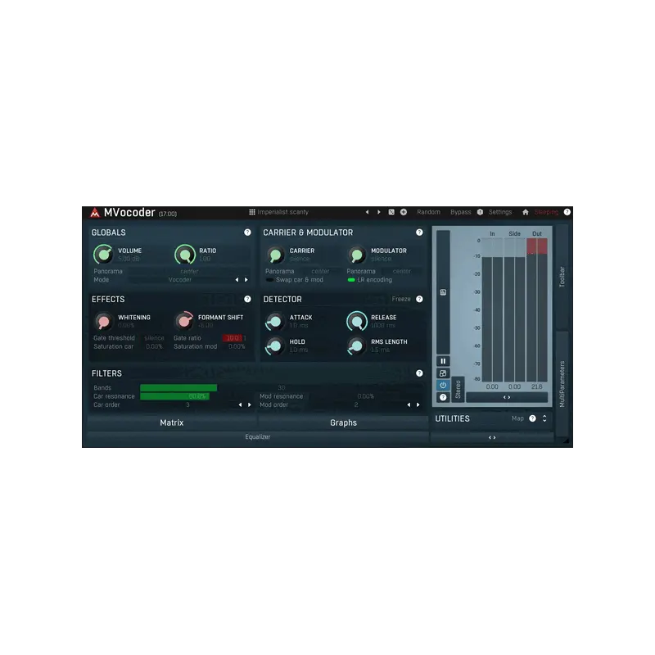Decrease Car order with left arrow
Screen dimensions: 655x655
pyautogui.click(x=240, y=404)
